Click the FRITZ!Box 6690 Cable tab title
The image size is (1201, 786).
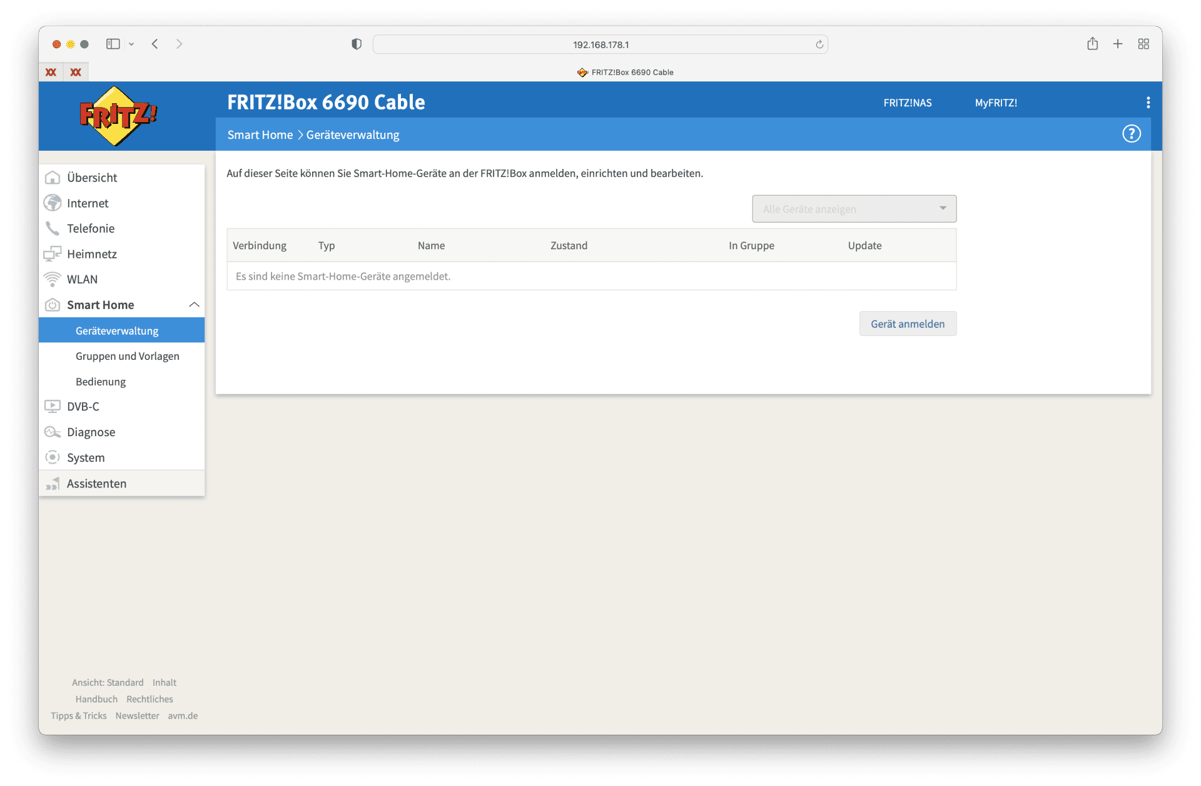(632, 72)
